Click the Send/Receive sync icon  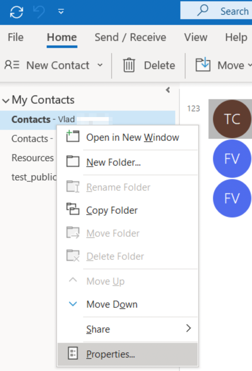pos(17,12)
